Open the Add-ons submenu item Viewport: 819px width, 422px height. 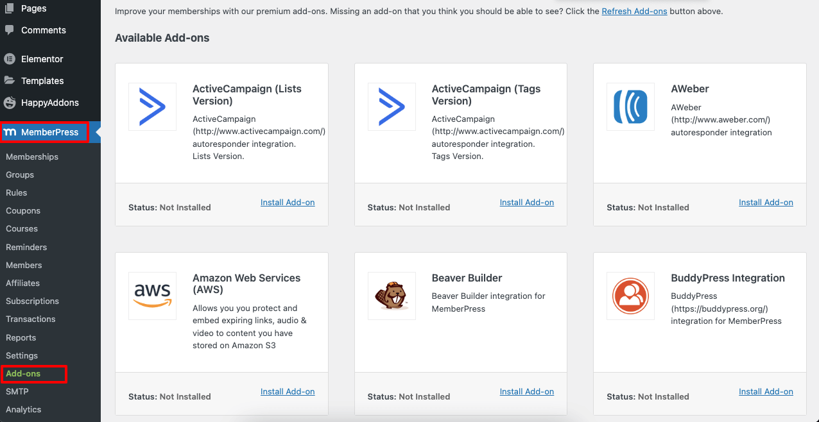23,373
